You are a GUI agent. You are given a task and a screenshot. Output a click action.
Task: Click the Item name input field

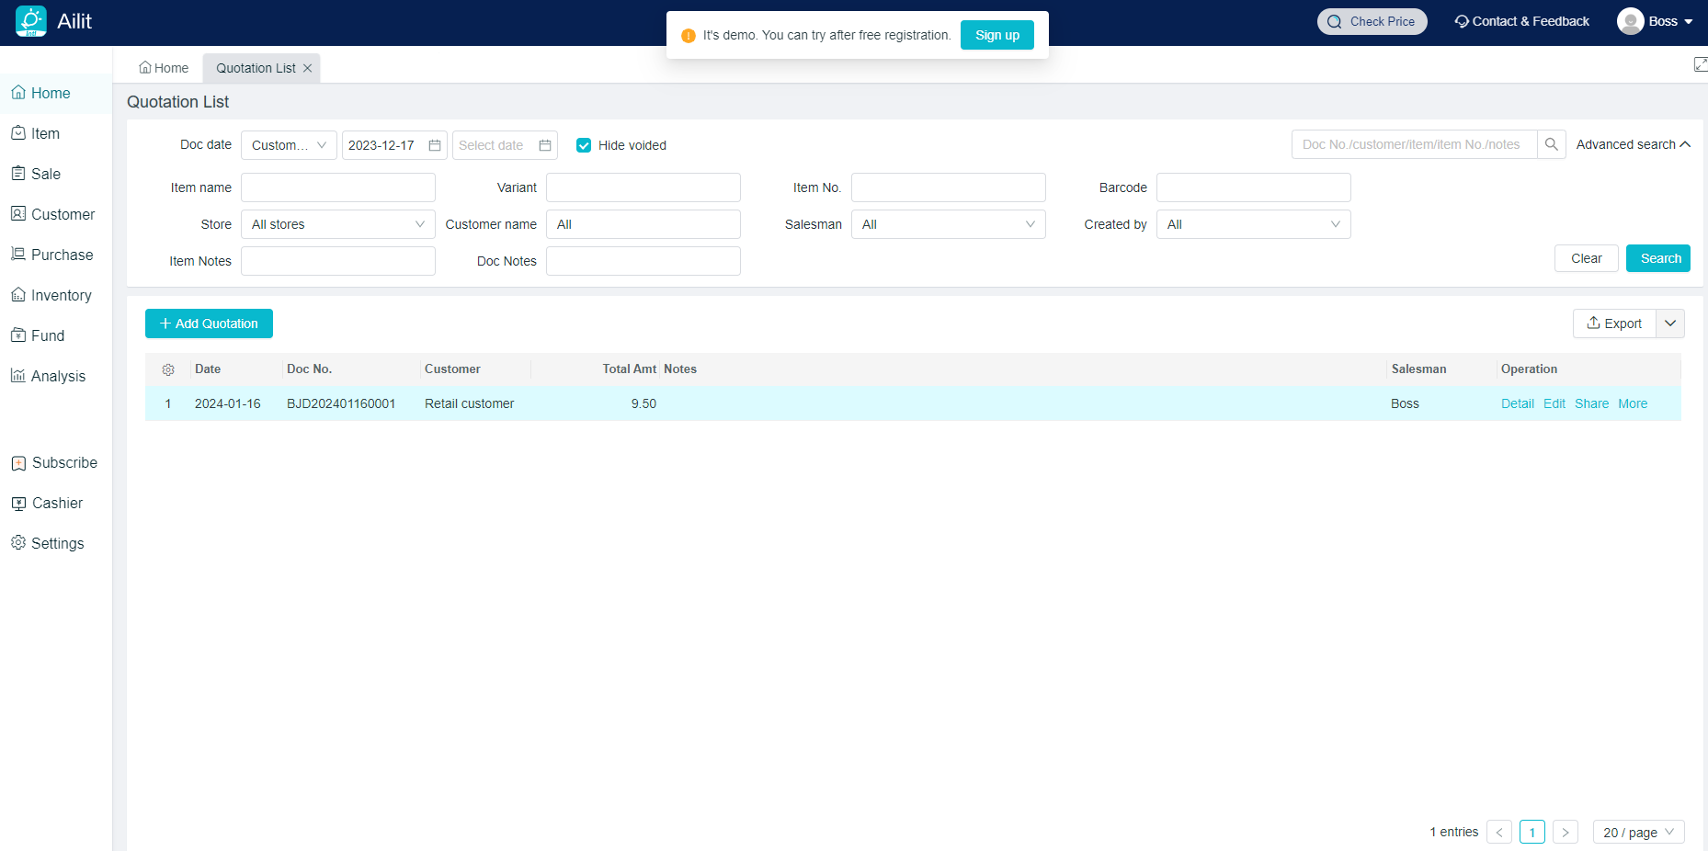click(337, 187)
